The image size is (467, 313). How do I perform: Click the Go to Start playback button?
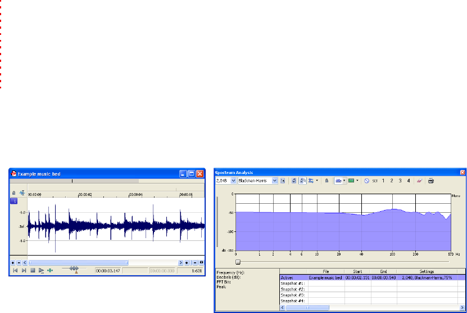point(15,270)
